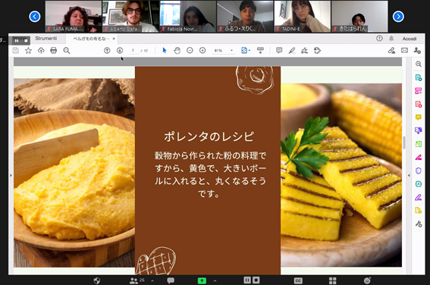Expand participants options chevron in Zoom bar
Image resolution: width=430 pixels, height=285 pixels.
(152, 280)
